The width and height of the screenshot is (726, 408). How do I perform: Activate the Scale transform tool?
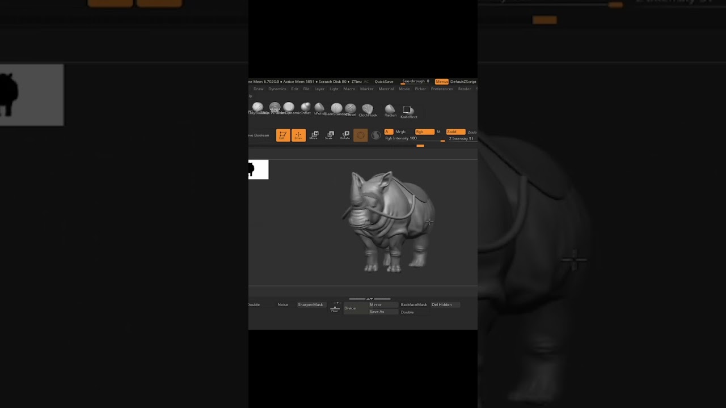pos(330,135)
